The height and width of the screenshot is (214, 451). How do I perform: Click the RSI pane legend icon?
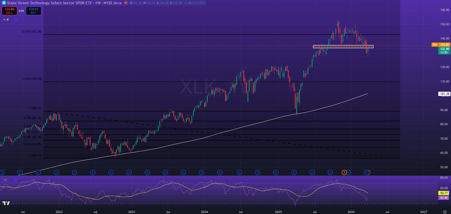tap(15, 180)
